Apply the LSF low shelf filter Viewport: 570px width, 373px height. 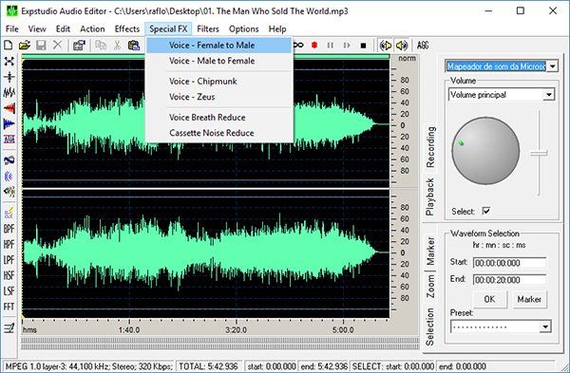tap(9, 291)
